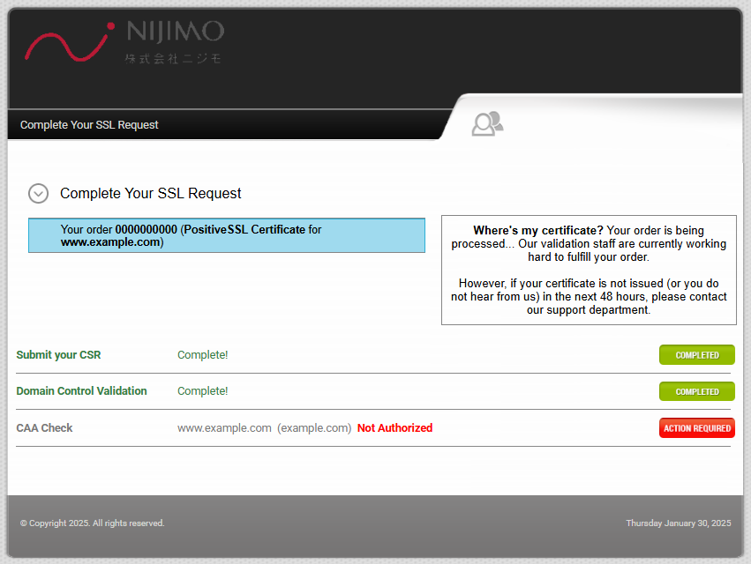751x564 pixels.
Task: Click the copyright notice in the footer
Action: coord(92,523)
